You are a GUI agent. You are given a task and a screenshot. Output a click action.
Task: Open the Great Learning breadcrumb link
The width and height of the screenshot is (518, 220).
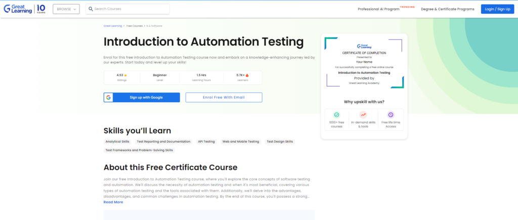pyautogui.click(x=112, y=25)
